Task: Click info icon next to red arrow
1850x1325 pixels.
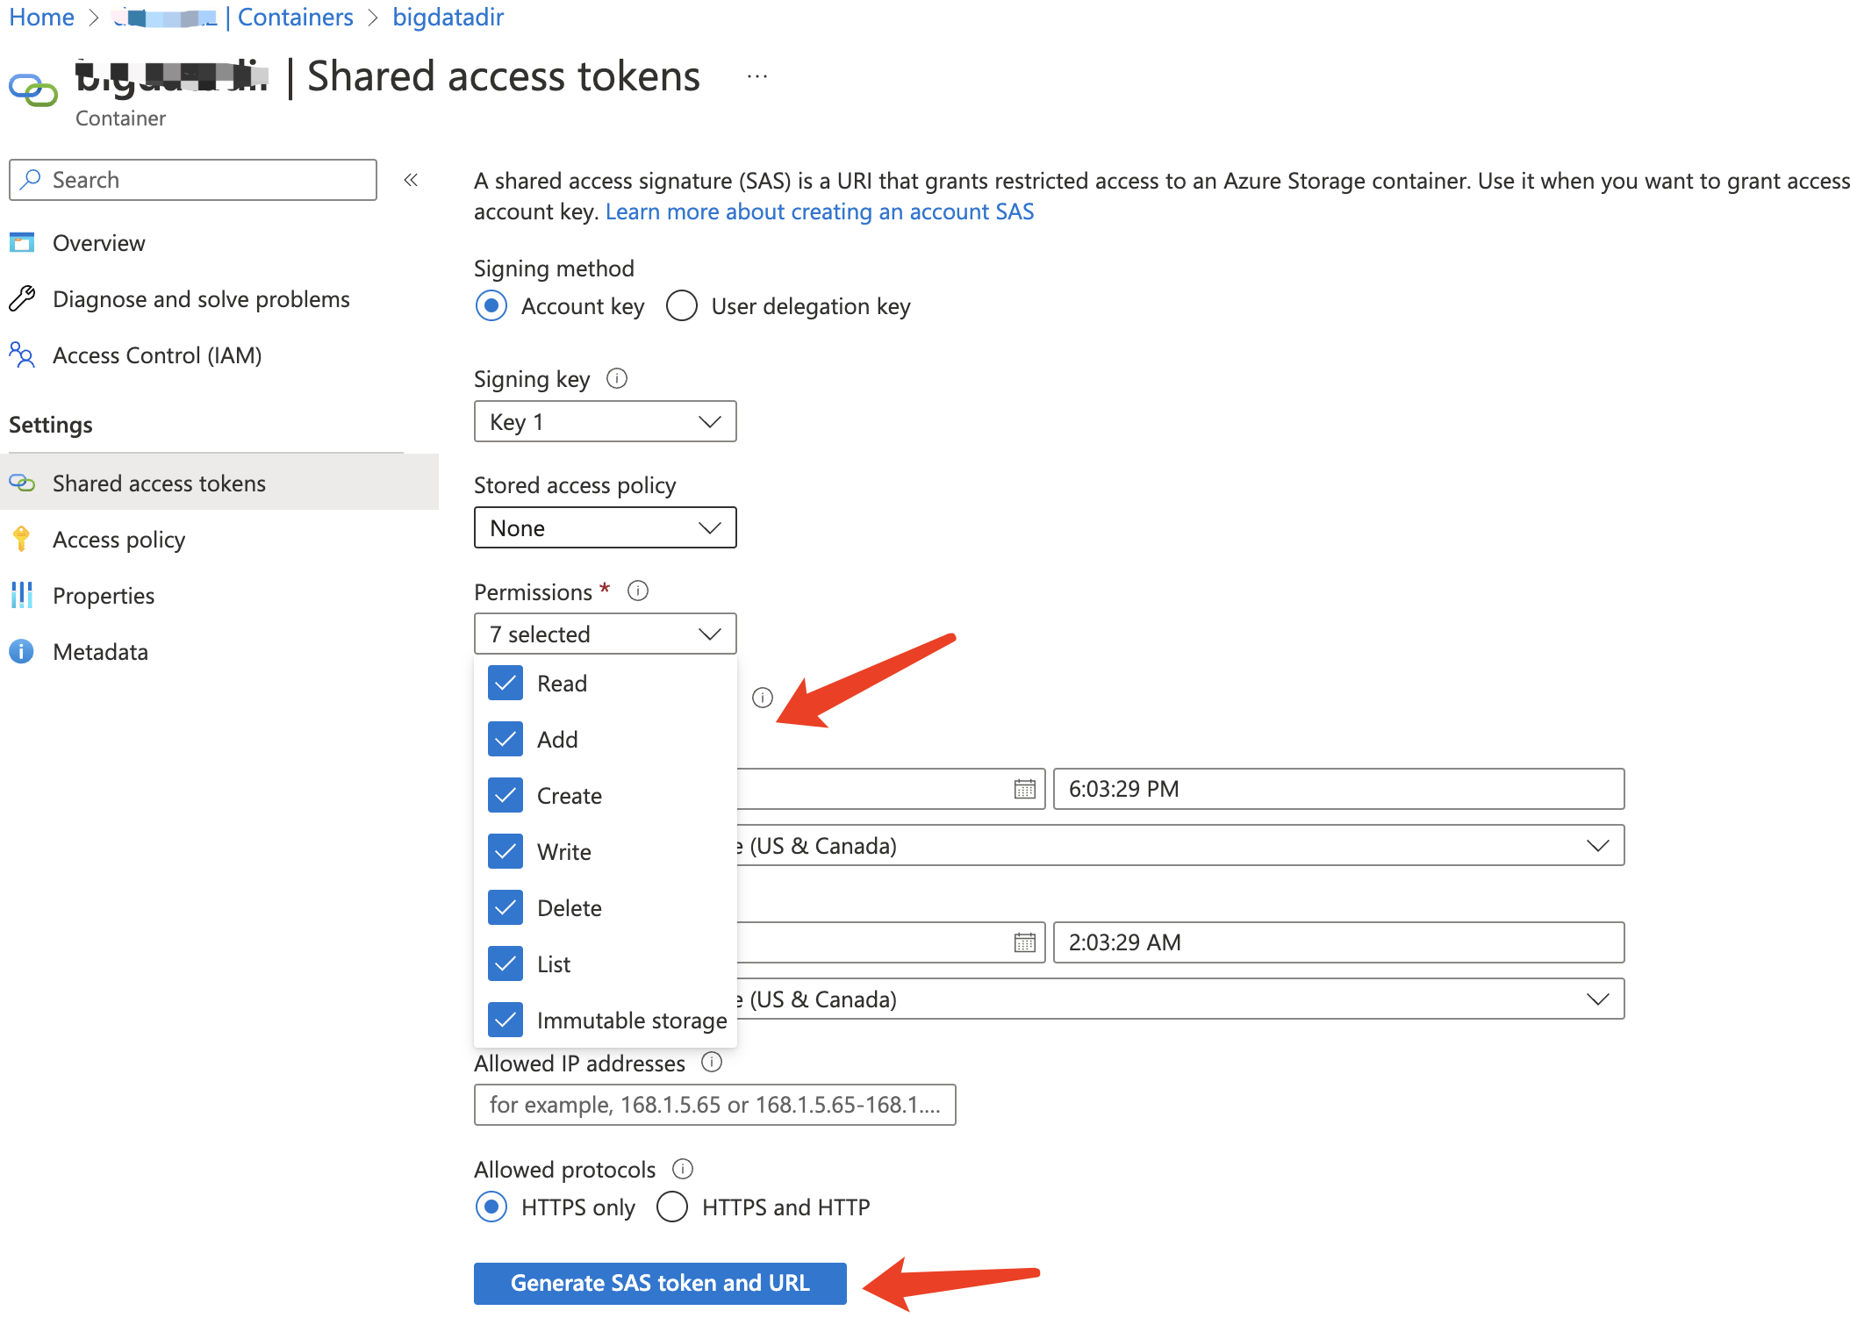Action: click(x=763, y=698)
